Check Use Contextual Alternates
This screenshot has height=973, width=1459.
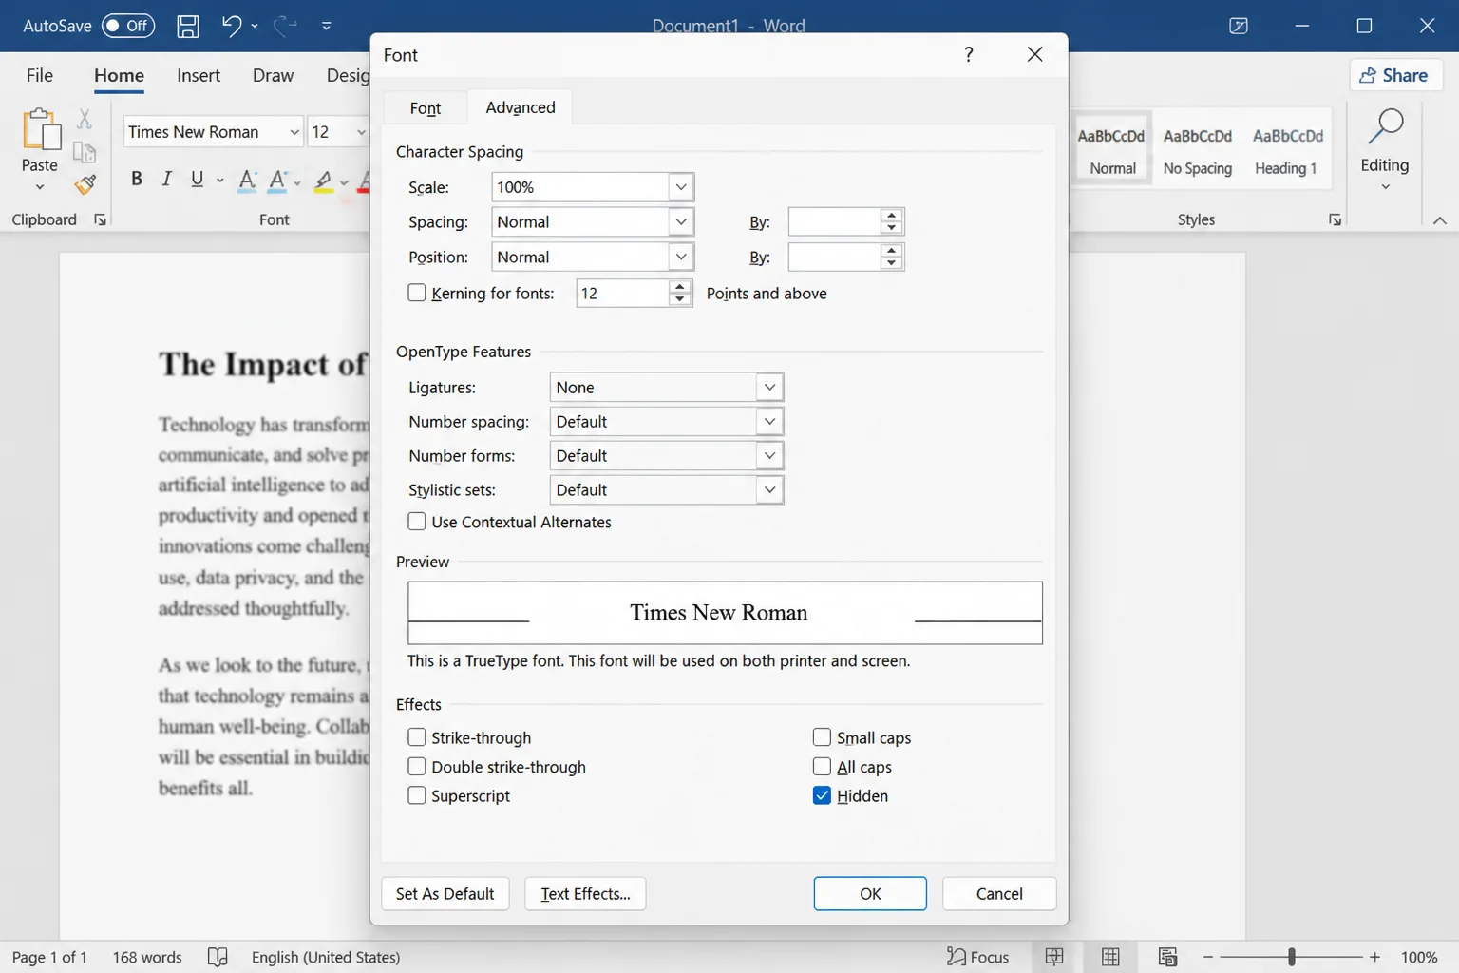point(417,522)
